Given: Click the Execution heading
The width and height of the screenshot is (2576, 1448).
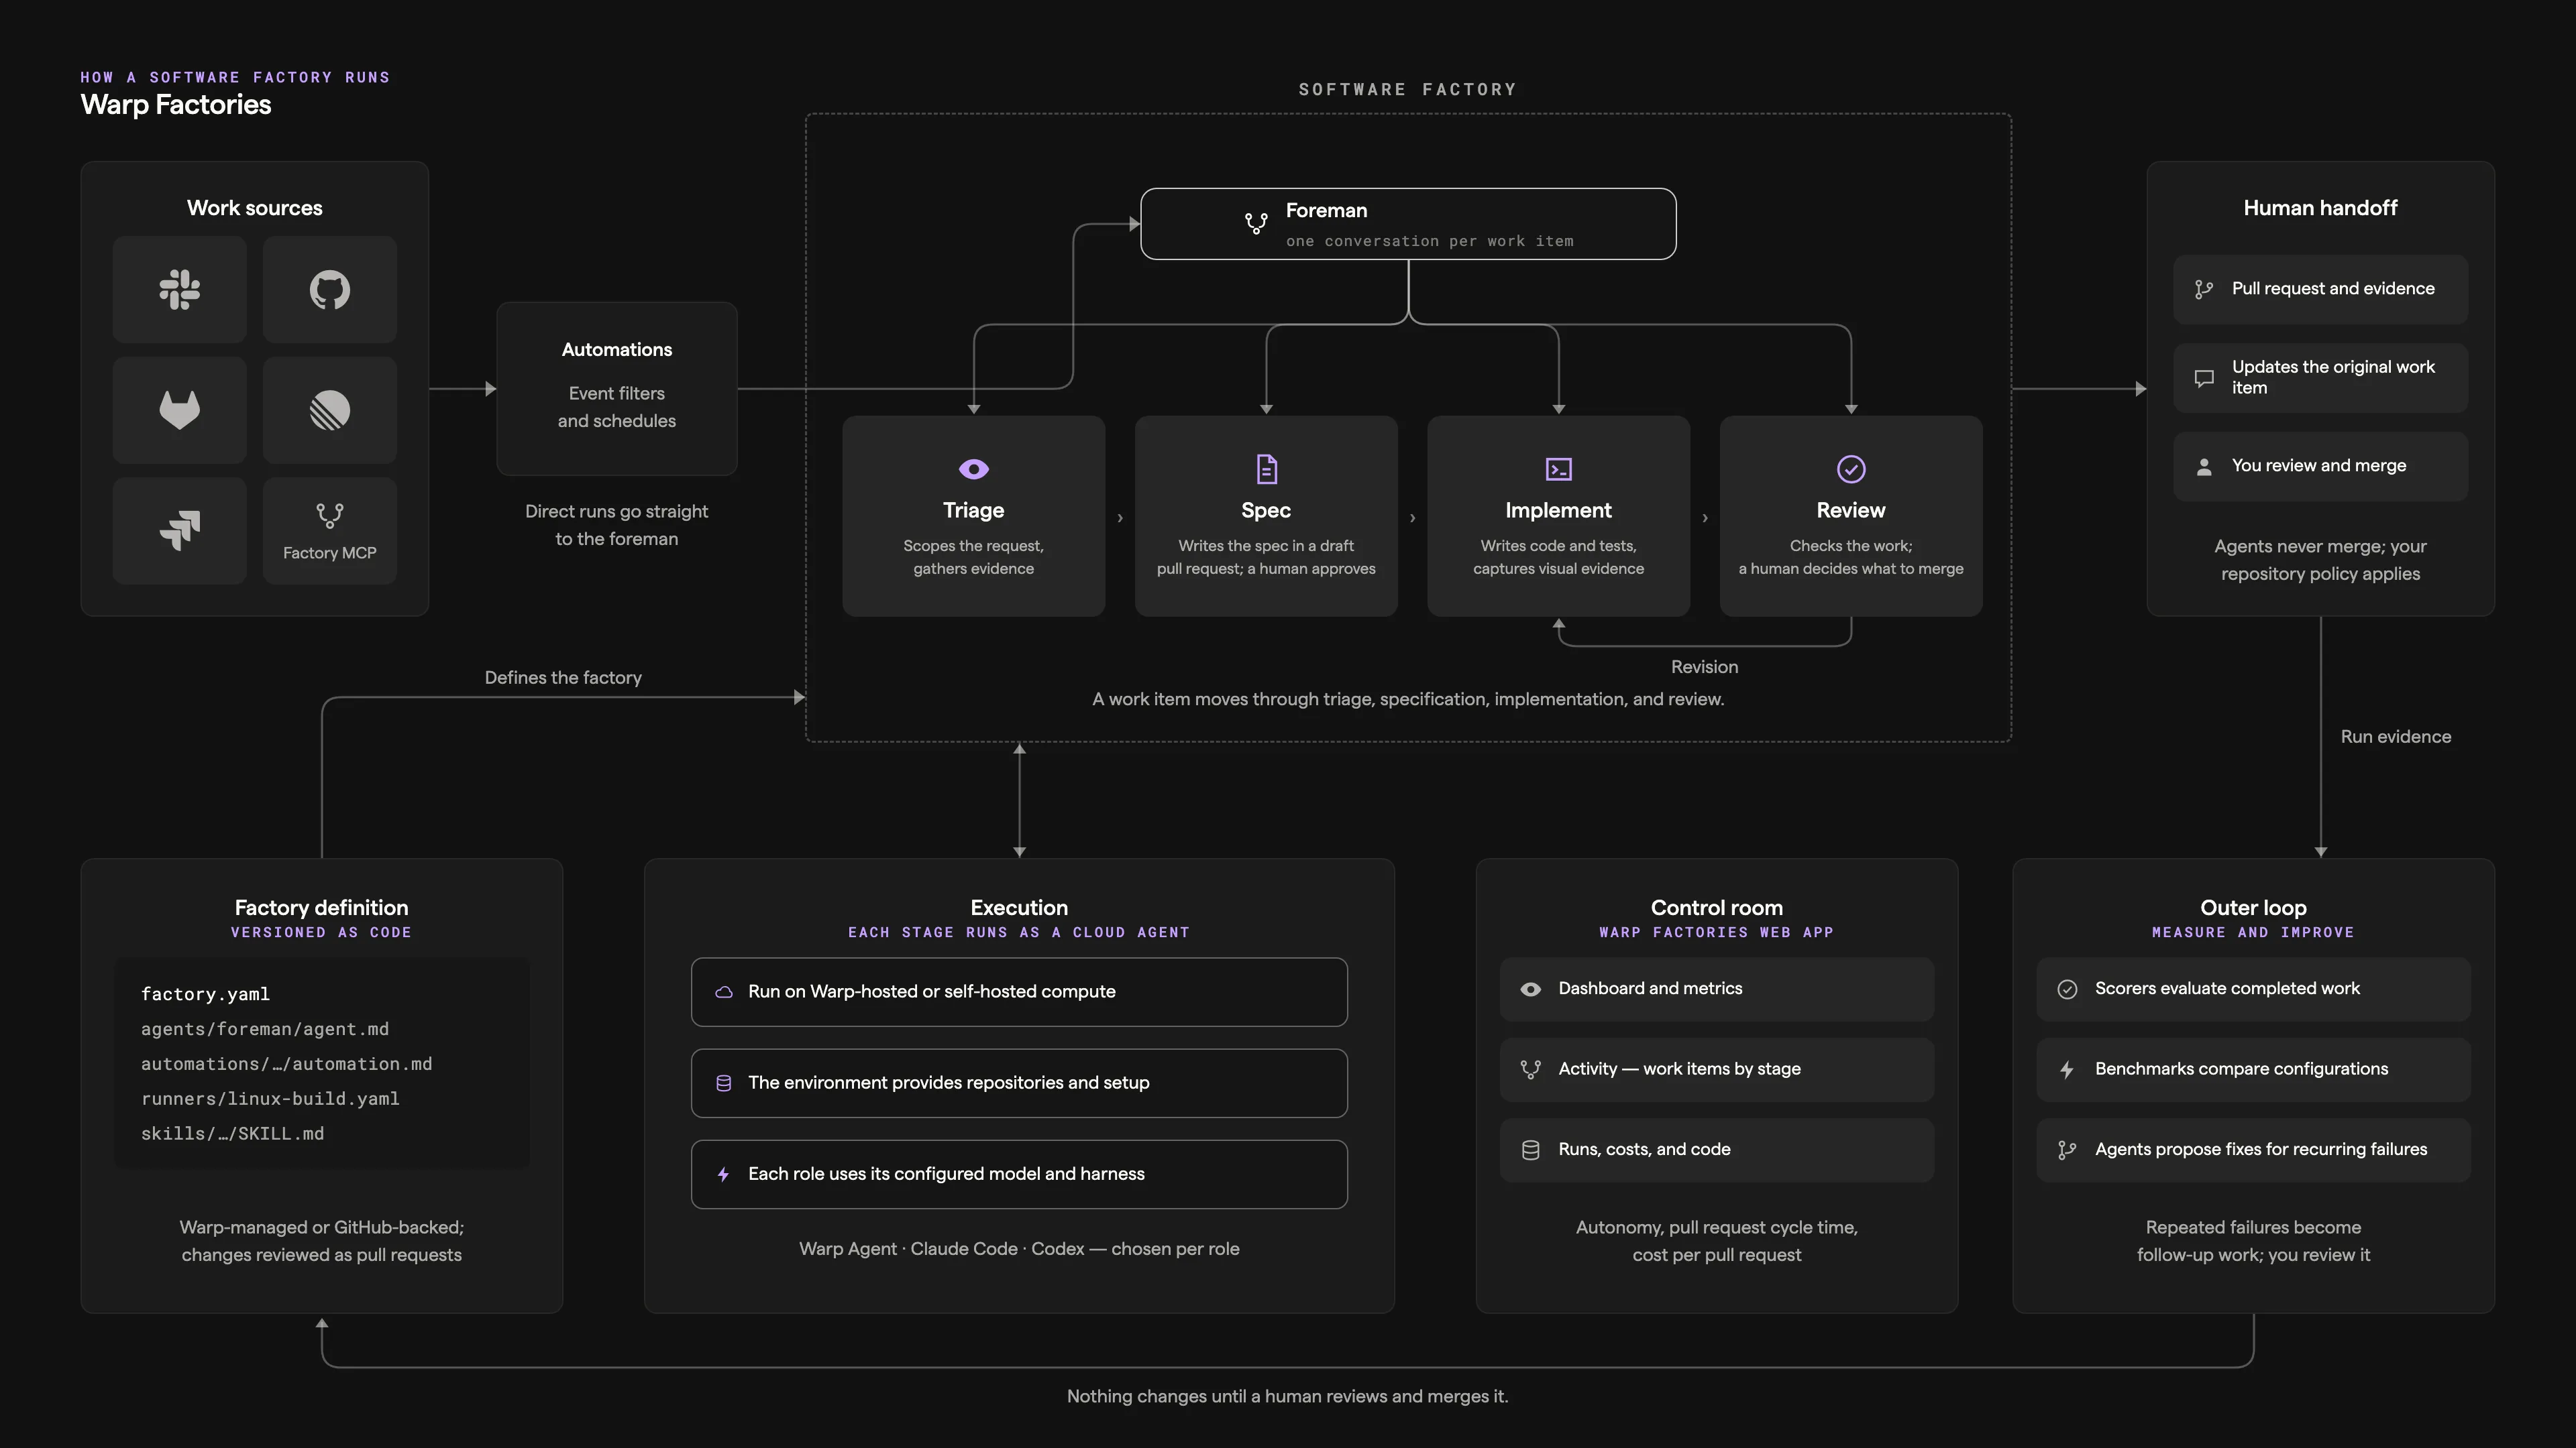Looking at the screenshot, I should click(x=1019, y=908).
